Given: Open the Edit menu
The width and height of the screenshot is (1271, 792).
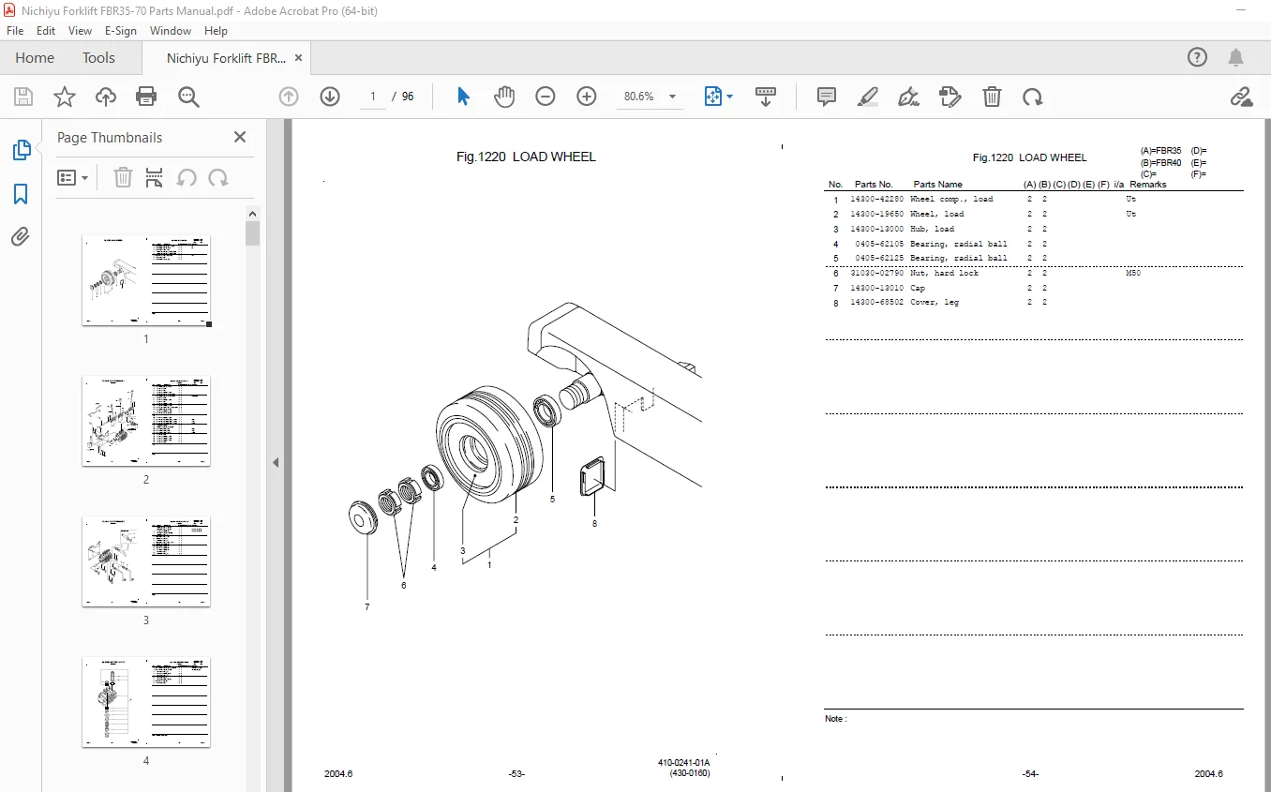Looking at the screenshot, I should (x=46, y=30).
